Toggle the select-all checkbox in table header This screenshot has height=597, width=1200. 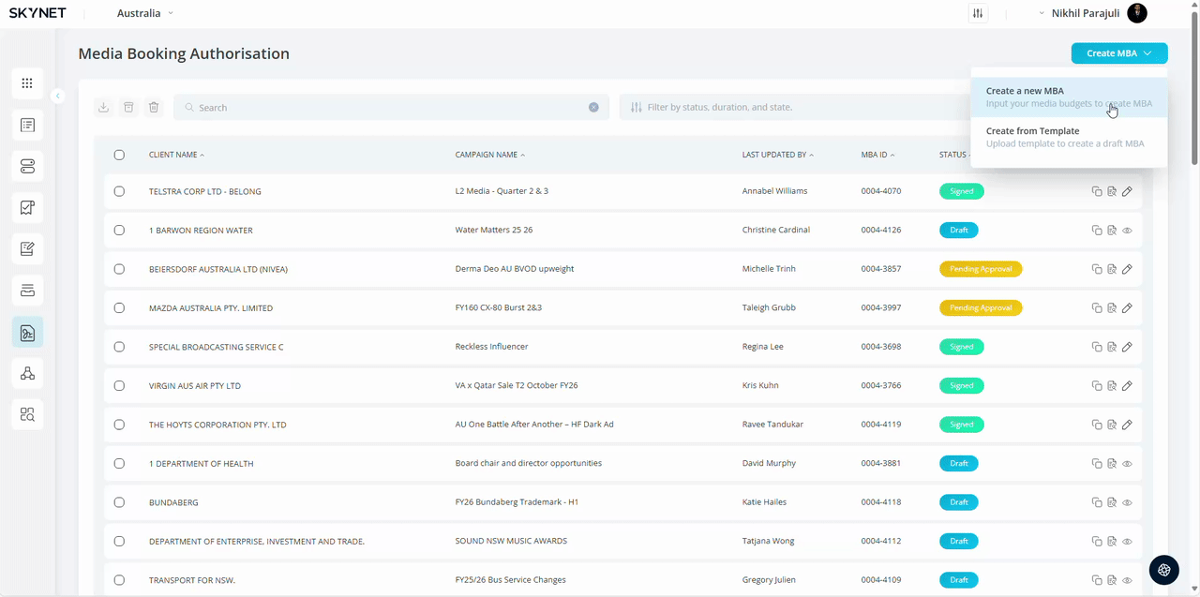point(119,155)
